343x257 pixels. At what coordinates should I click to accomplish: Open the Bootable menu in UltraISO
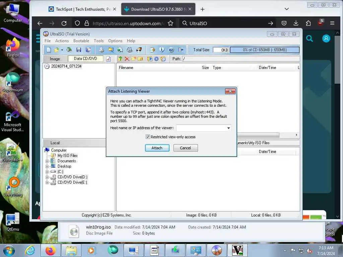pos(81,41)
